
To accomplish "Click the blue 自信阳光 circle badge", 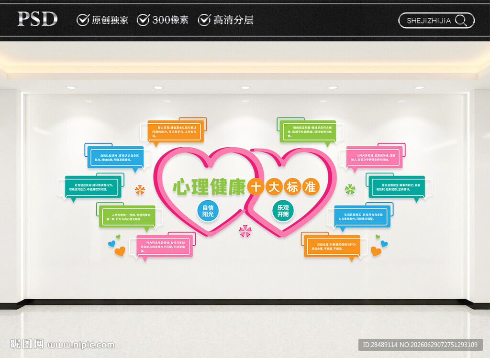I will (208, 211).
